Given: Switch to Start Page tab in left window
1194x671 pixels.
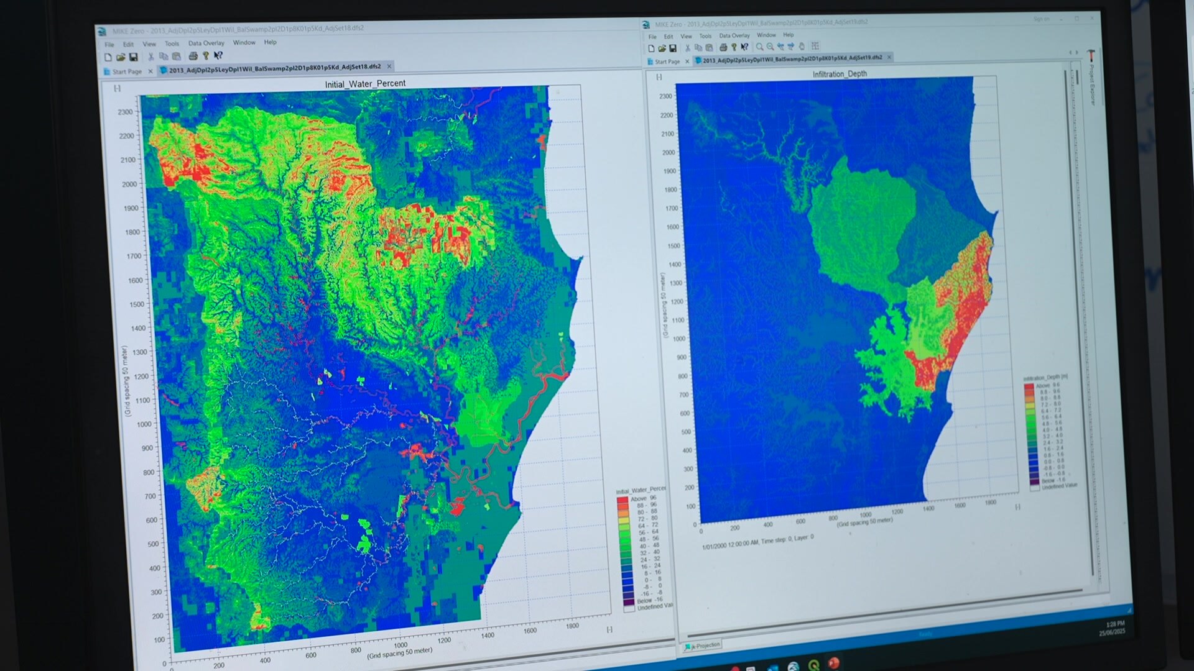Looking at the screenshot, I should point(127,72).
